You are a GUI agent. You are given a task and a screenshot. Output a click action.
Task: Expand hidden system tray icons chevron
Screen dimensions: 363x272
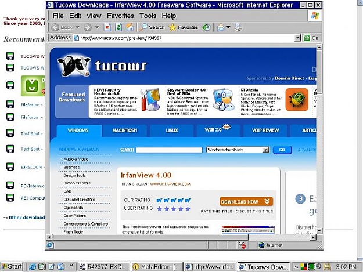pos(296,267)
